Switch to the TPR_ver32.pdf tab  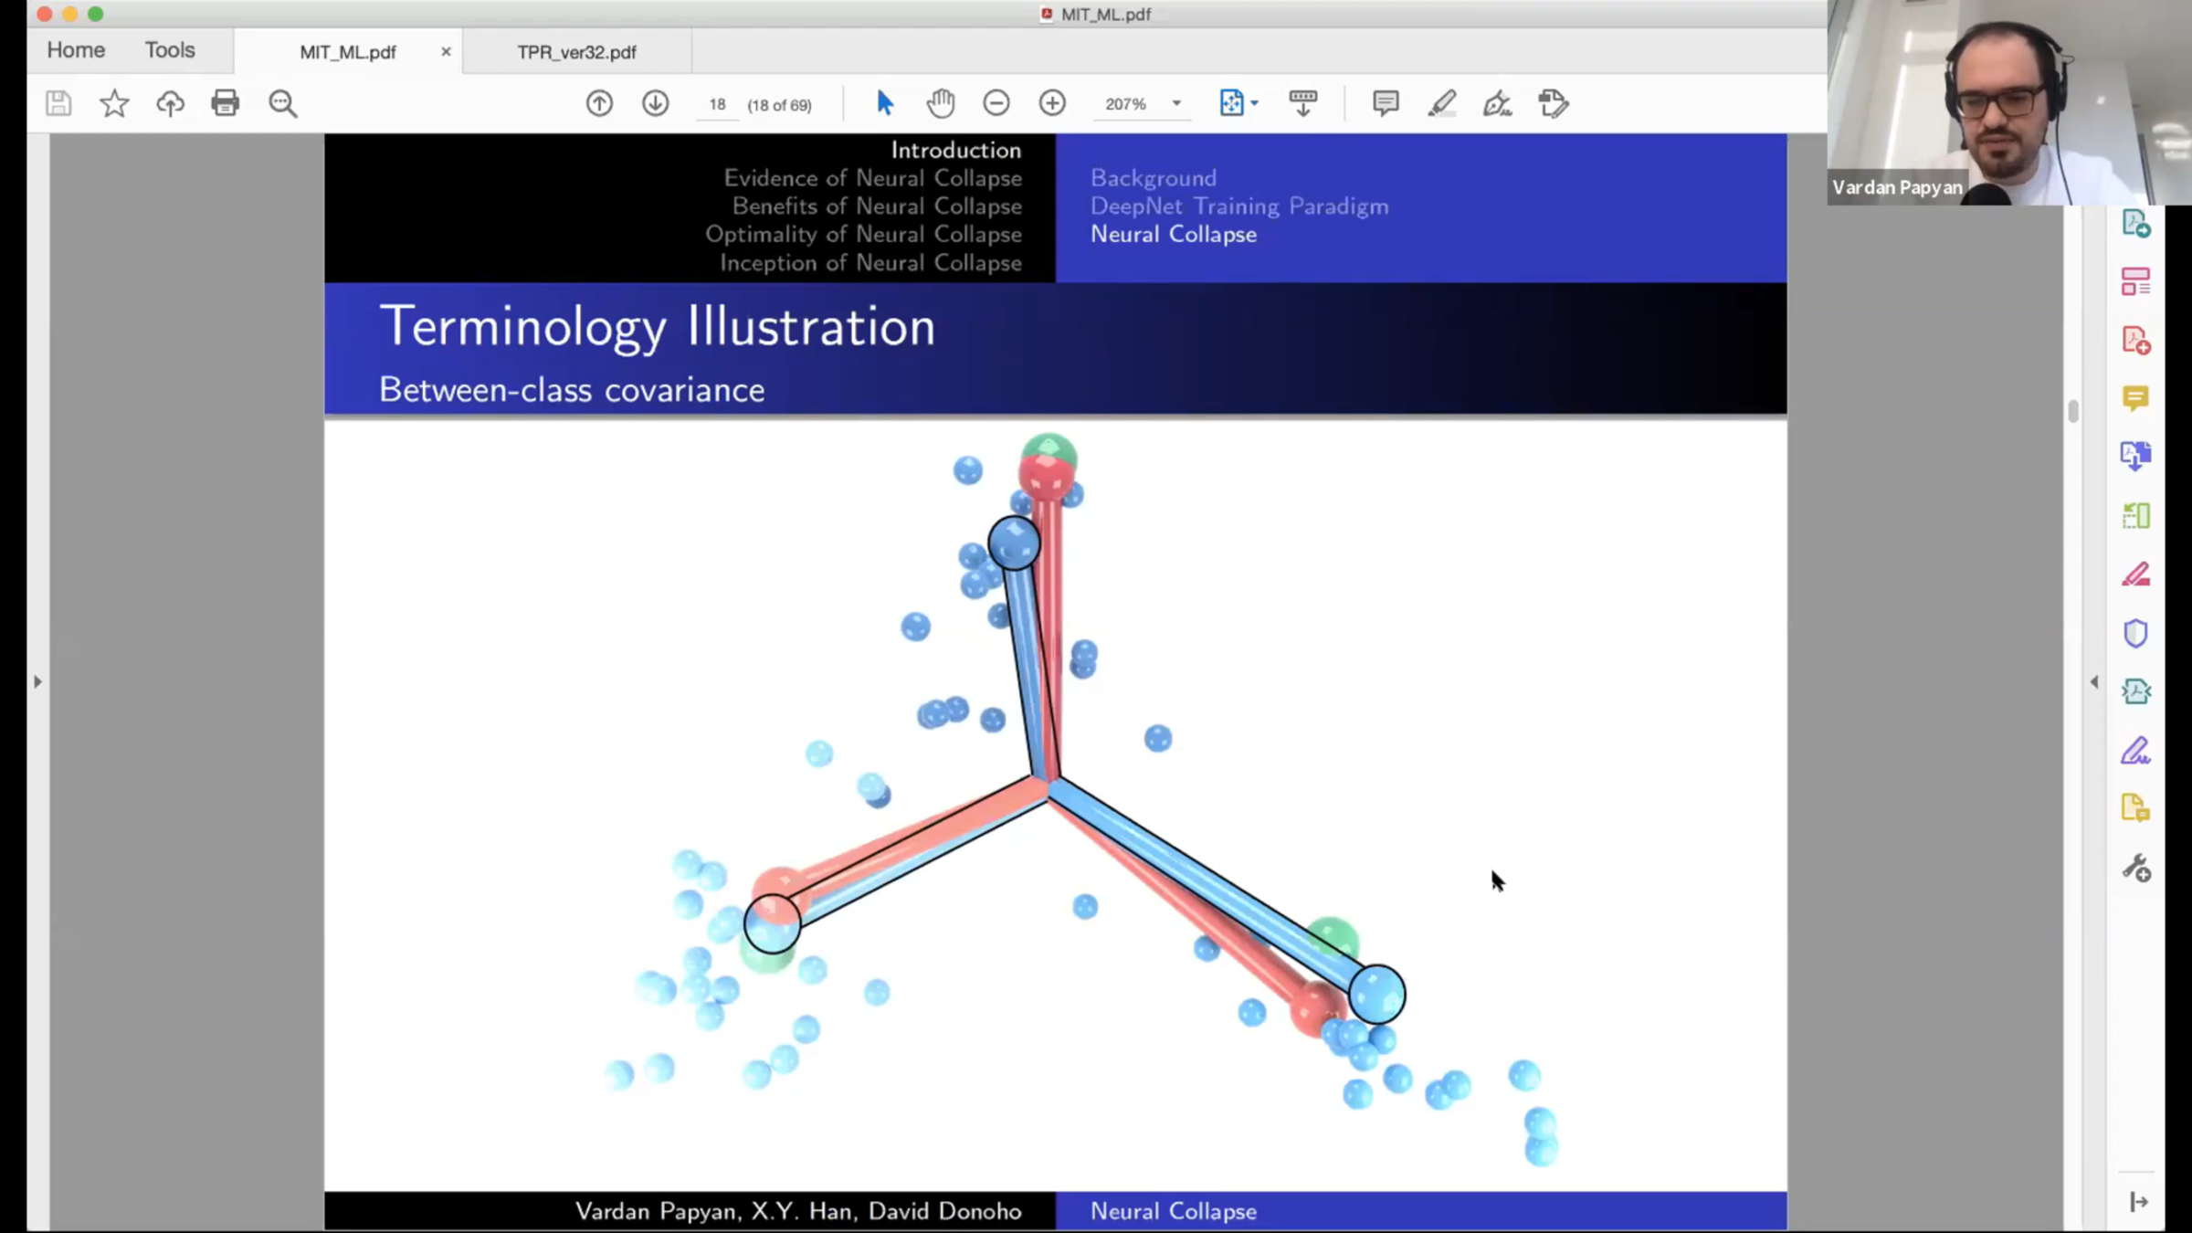(x=576, y=52)
